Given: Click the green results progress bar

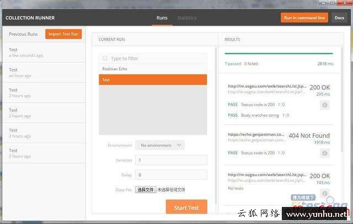Looking at the screenshot, I should pos(279,53).
